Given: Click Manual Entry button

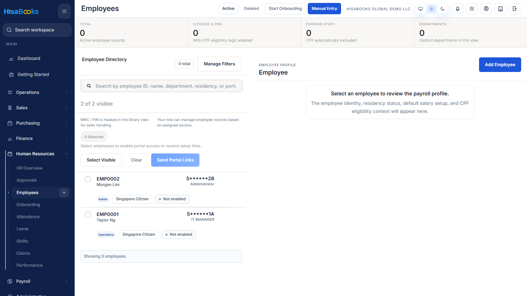Looking at the screenshot, I should point(324,8).
